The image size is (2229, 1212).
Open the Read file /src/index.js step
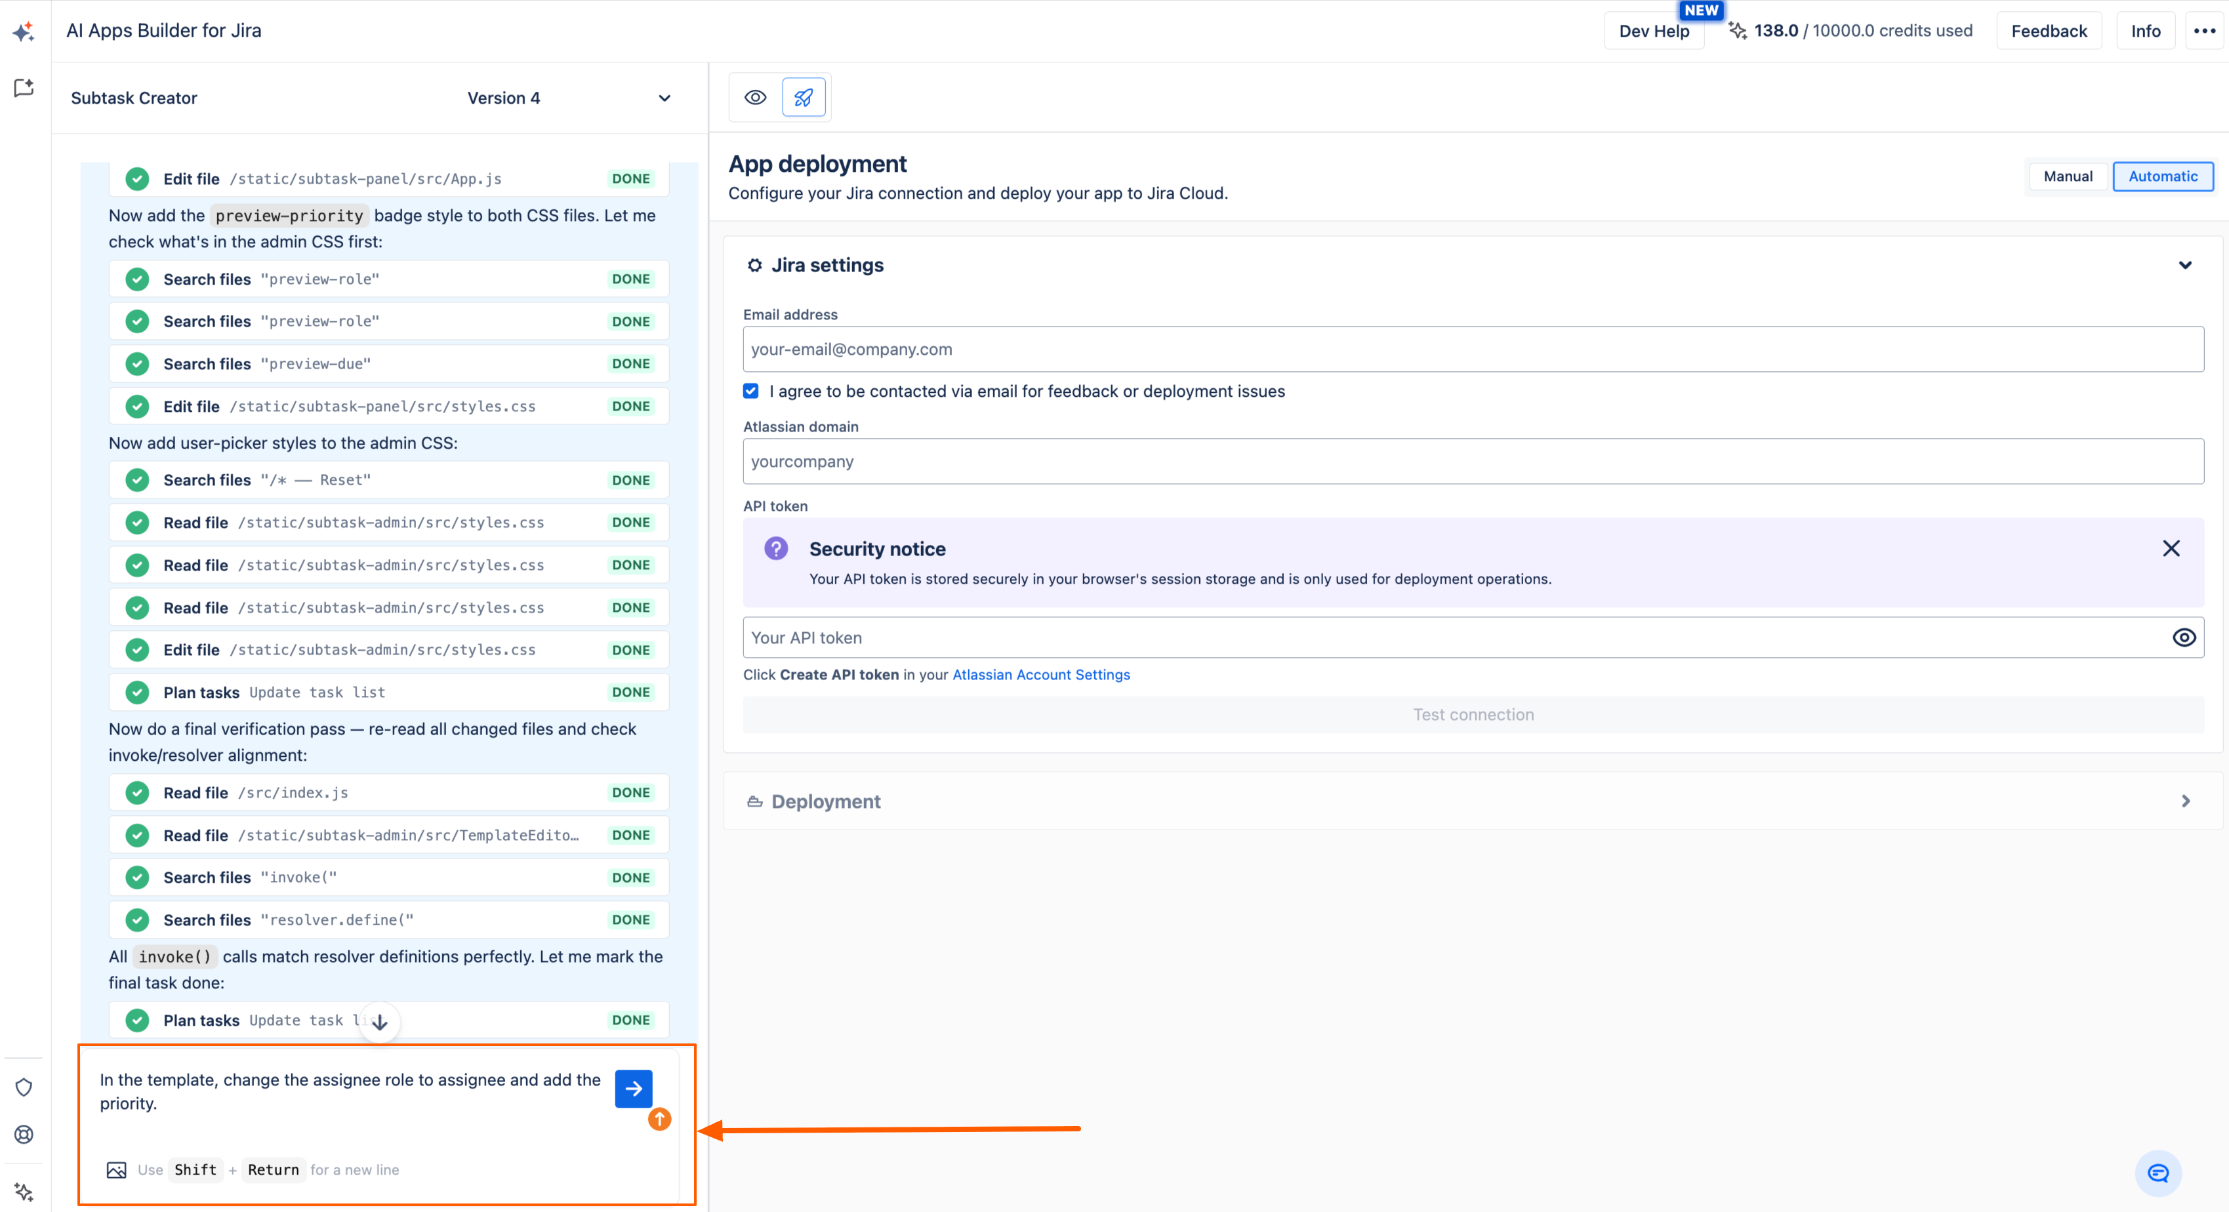(390, 792)
